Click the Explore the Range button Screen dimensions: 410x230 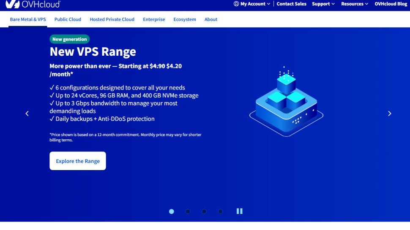(x=78, y=161)
